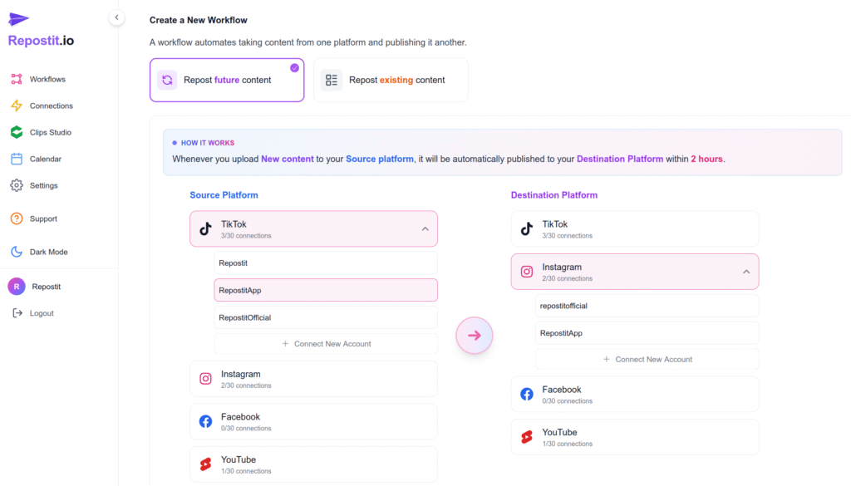Screen dimensions: 851x486
Task: Click Connect New Account under TikTok source
Action: [x=326, y=343]
